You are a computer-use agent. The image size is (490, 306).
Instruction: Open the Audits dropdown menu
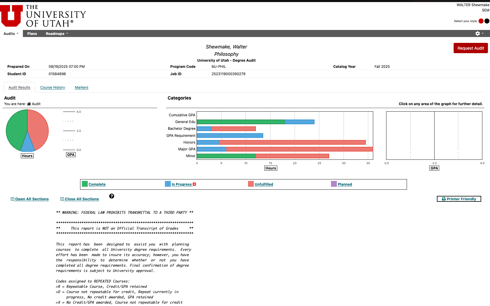(x=11, y=33)
